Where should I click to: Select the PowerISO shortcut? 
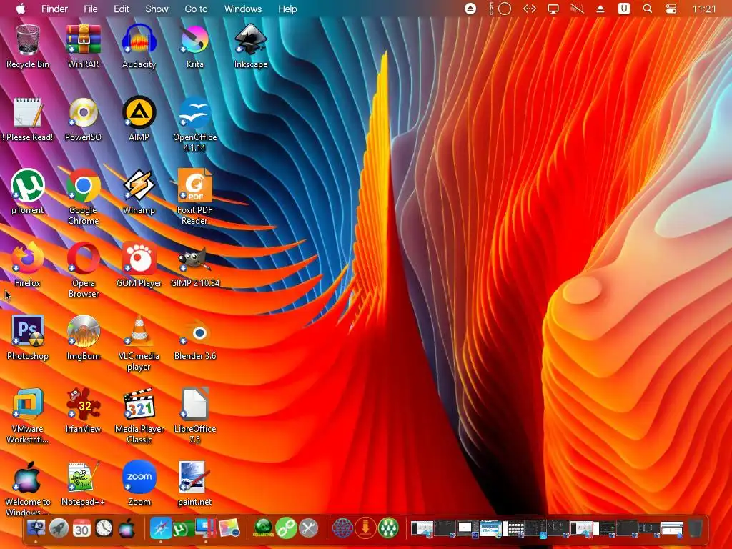click(83, 119)
